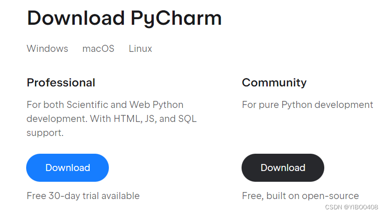Click the "Free, built on open-source" note
This screenshot has height=214, width=385.
[x=300, y=196]
